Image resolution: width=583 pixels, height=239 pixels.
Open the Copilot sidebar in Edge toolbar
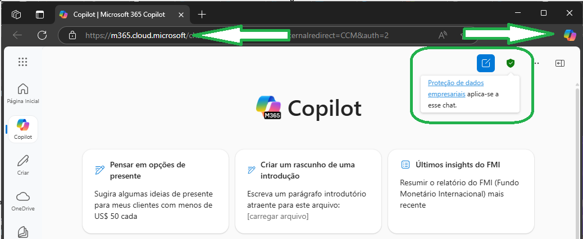[x=570, y=35]
